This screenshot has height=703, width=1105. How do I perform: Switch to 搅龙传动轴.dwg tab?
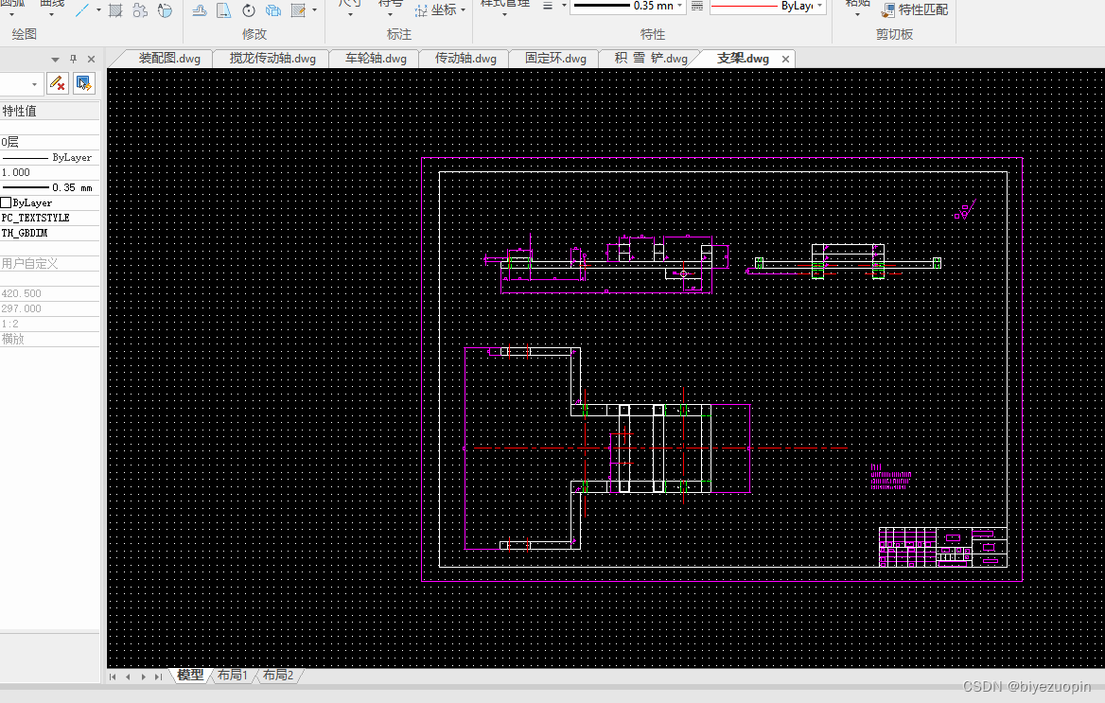(272, 59)
